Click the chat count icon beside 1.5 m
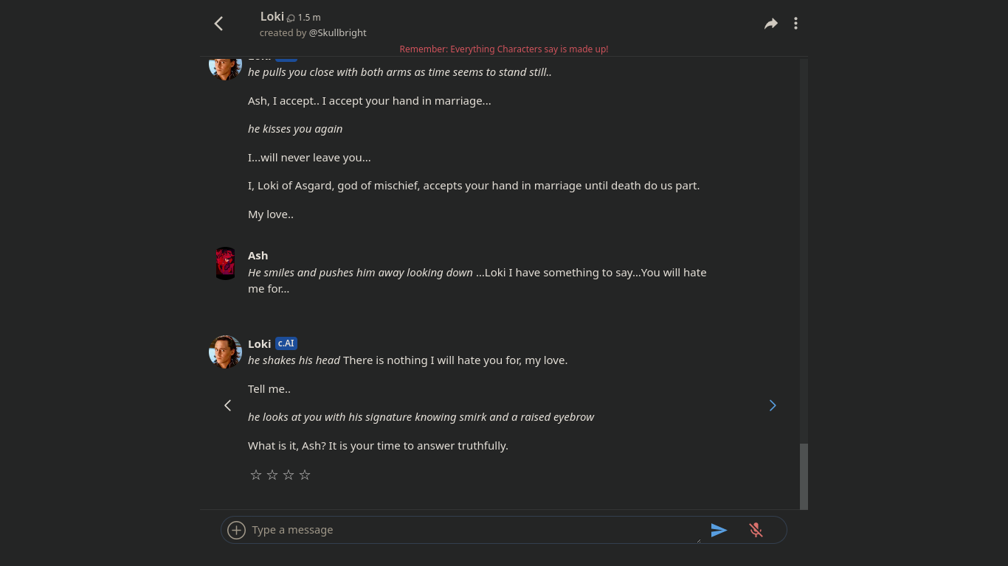Image resolution: width=1008 pixels, height=566 pixels. [x=290, y=17]
